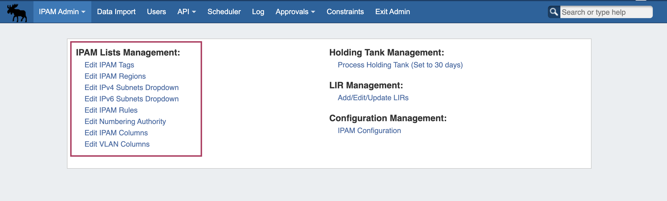Go to the Users page

(x=156, y=12)
